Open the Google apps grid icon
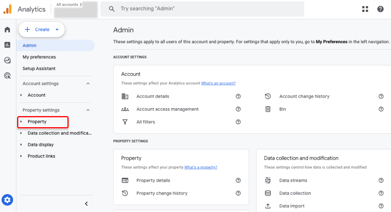Image resolution: width=391 pixels, height=212 pixels. click(365, 9)
